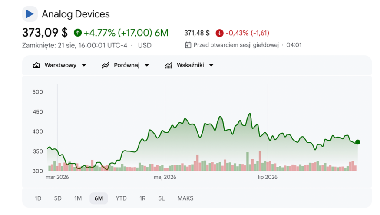Click the 450 y-axis label
The image size is (380, 215).
[38, 112]
